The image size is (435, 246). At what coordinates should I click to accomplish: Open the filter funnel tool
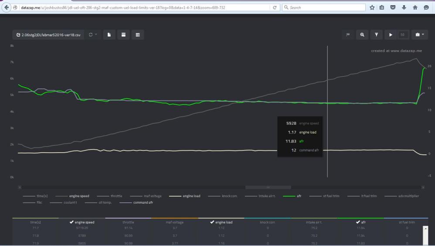376,35
